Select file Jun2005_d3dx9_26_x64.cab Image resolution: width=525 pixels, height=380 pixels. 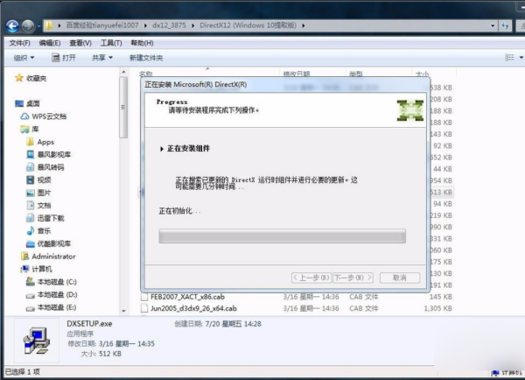[x=193, y=308]
